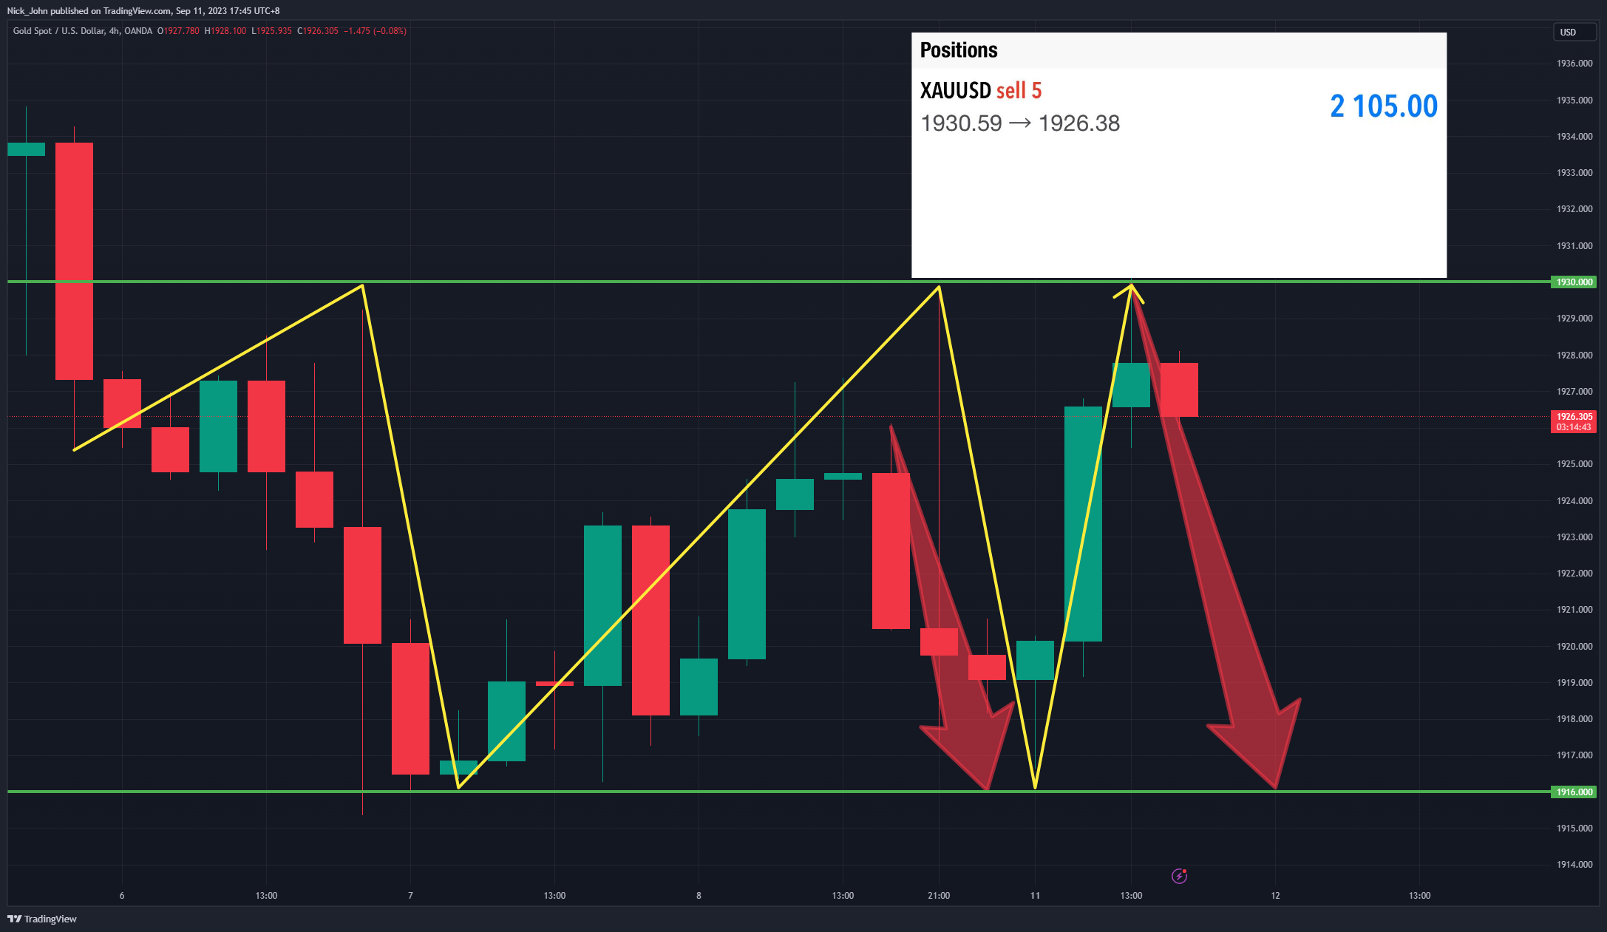This screenshot has width=1607, height=932.
Task: Click the 1923.000 price axis label
Action: coord(1574,537)
